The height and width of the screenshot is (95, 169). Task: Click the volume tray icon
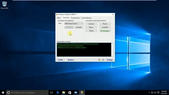click(155, 93)
